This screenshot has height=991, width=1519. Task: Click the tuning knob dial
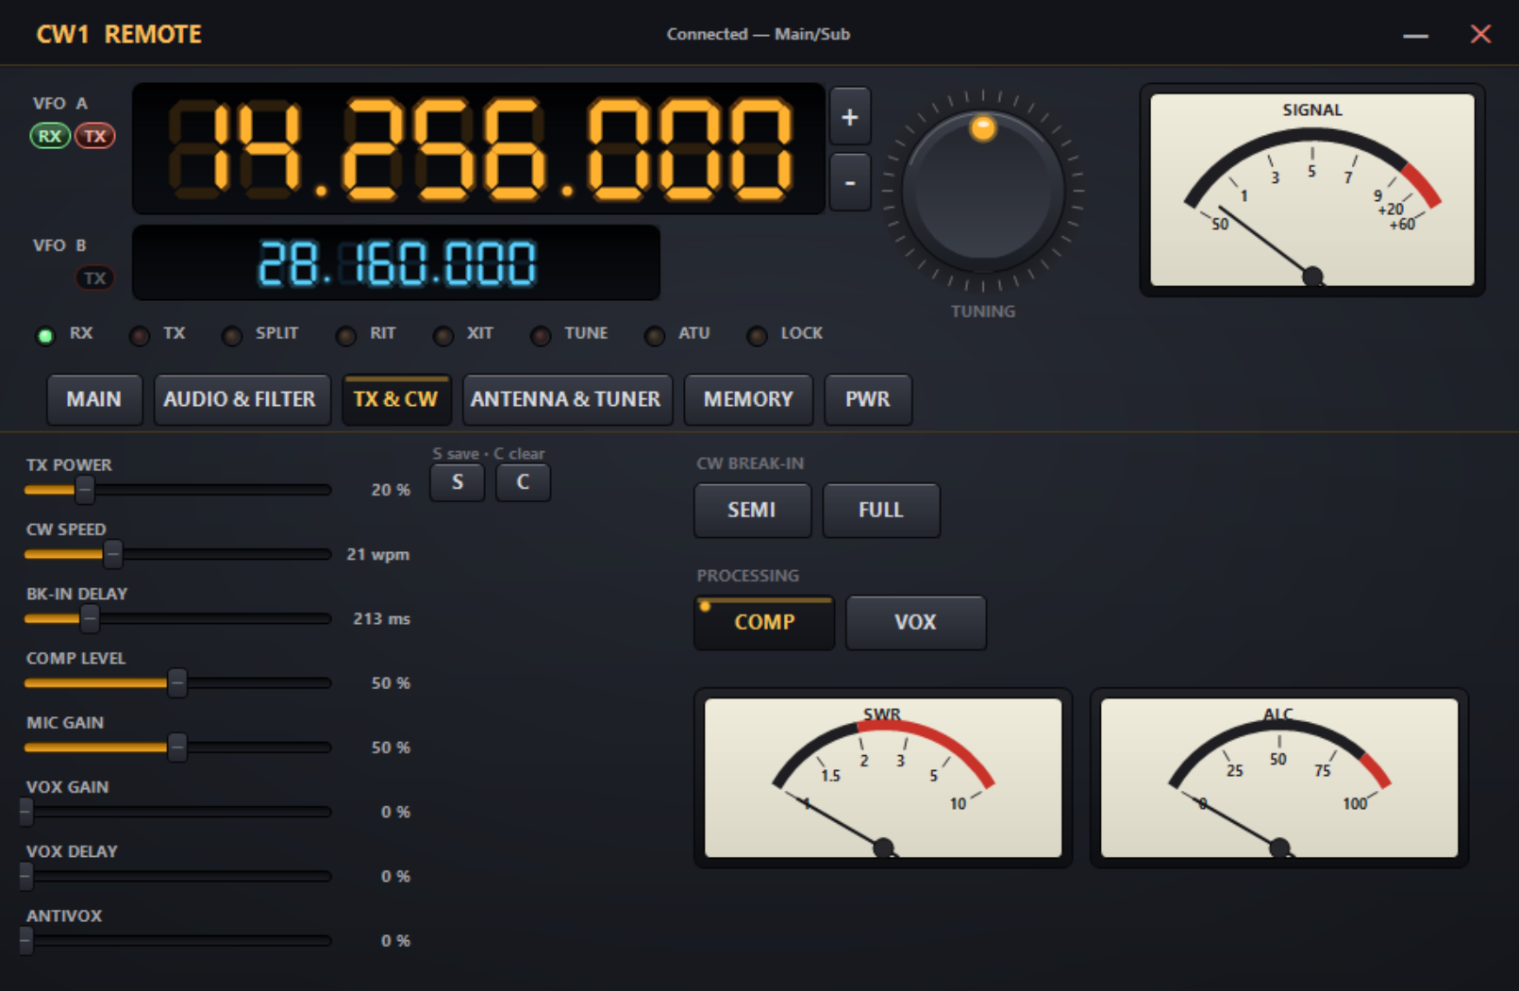pos(983,191)
